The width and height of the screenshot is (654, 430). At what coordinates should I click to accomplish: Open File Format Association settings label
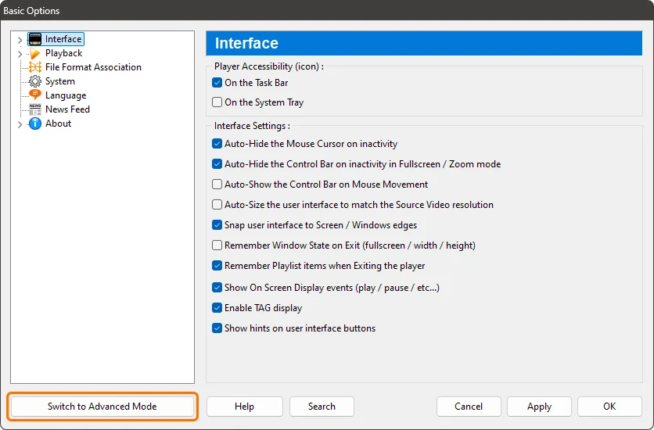tap(93, 67)
